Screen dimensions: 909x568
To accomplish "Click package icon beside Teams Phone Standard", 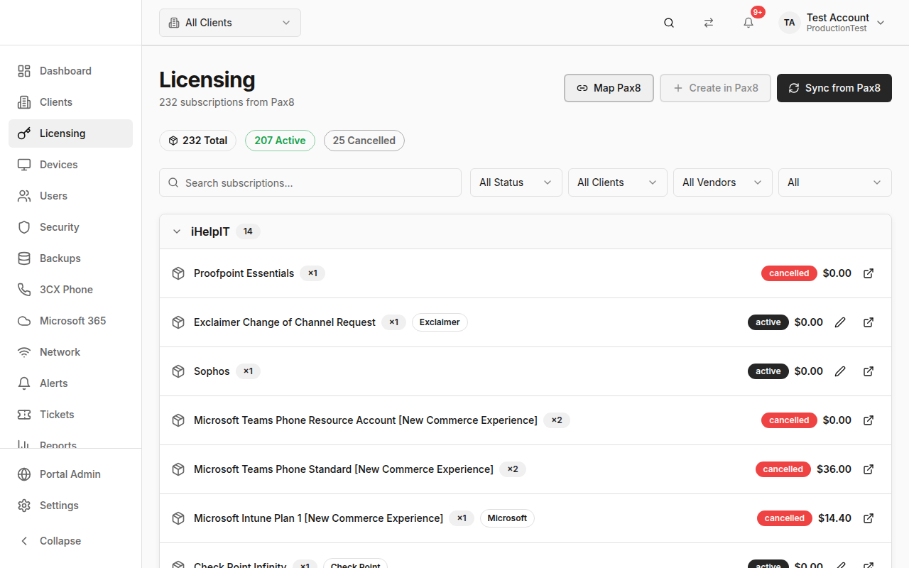I will point(178,469).
